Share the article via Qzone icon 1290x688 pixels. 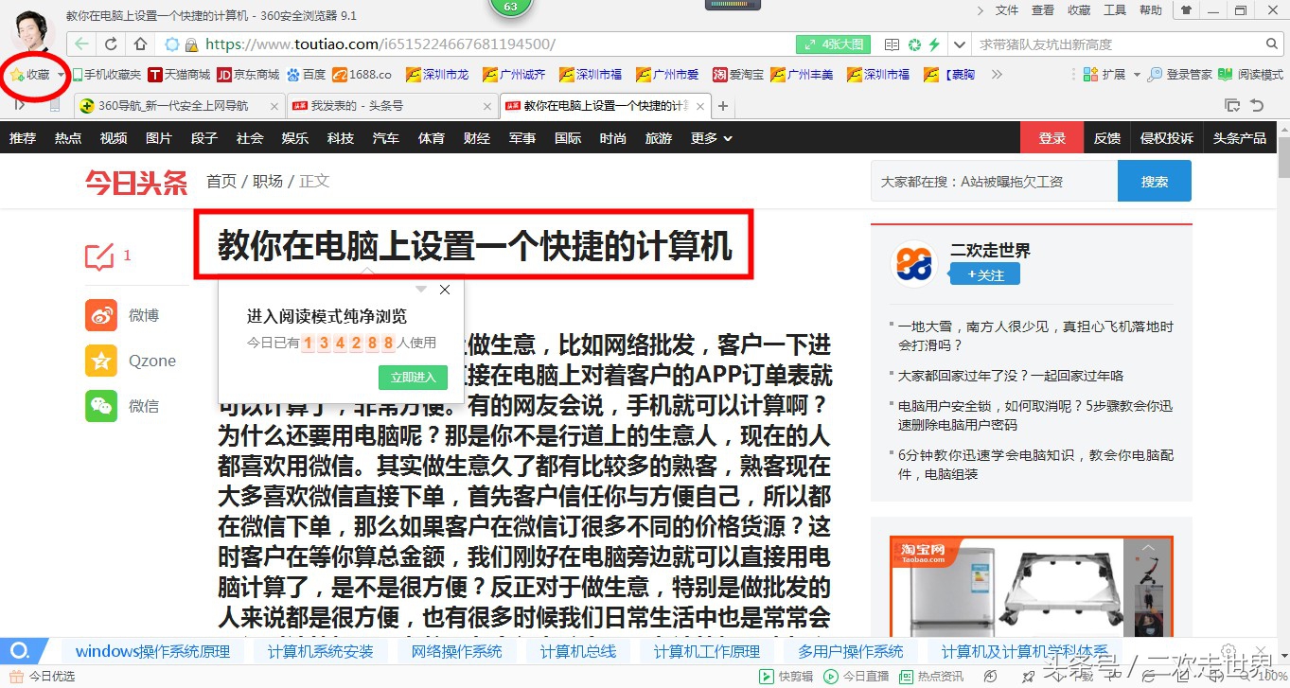click(x=101, y=360)
